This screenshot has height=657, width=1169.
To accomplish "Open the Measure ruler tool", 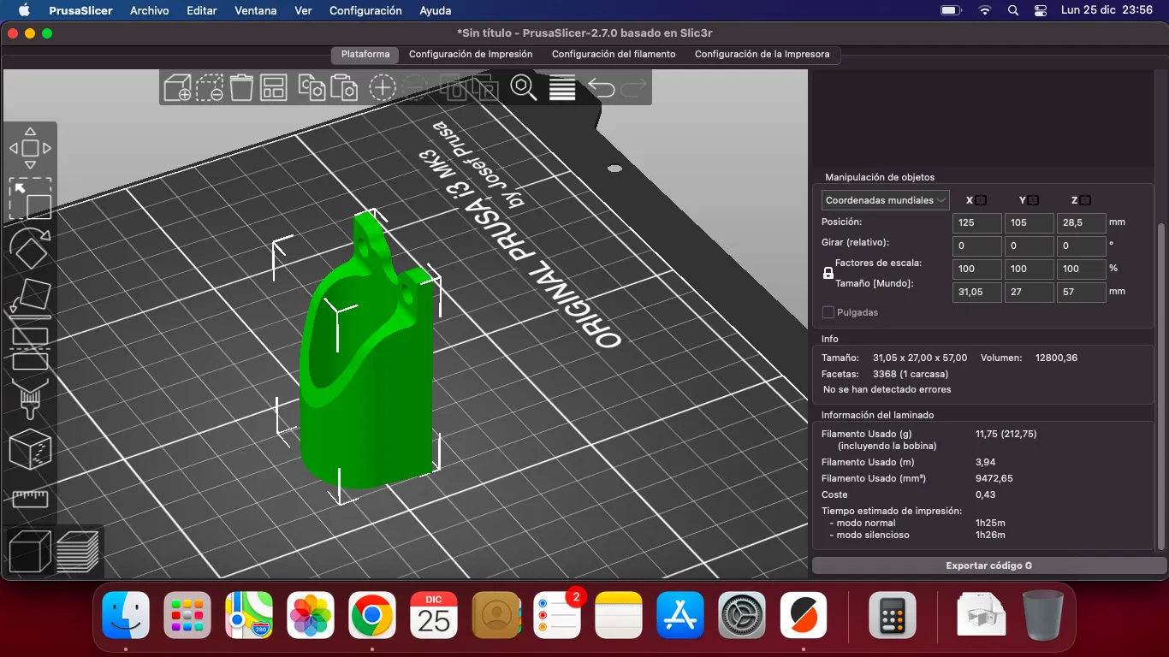I will tap(30, 498).
